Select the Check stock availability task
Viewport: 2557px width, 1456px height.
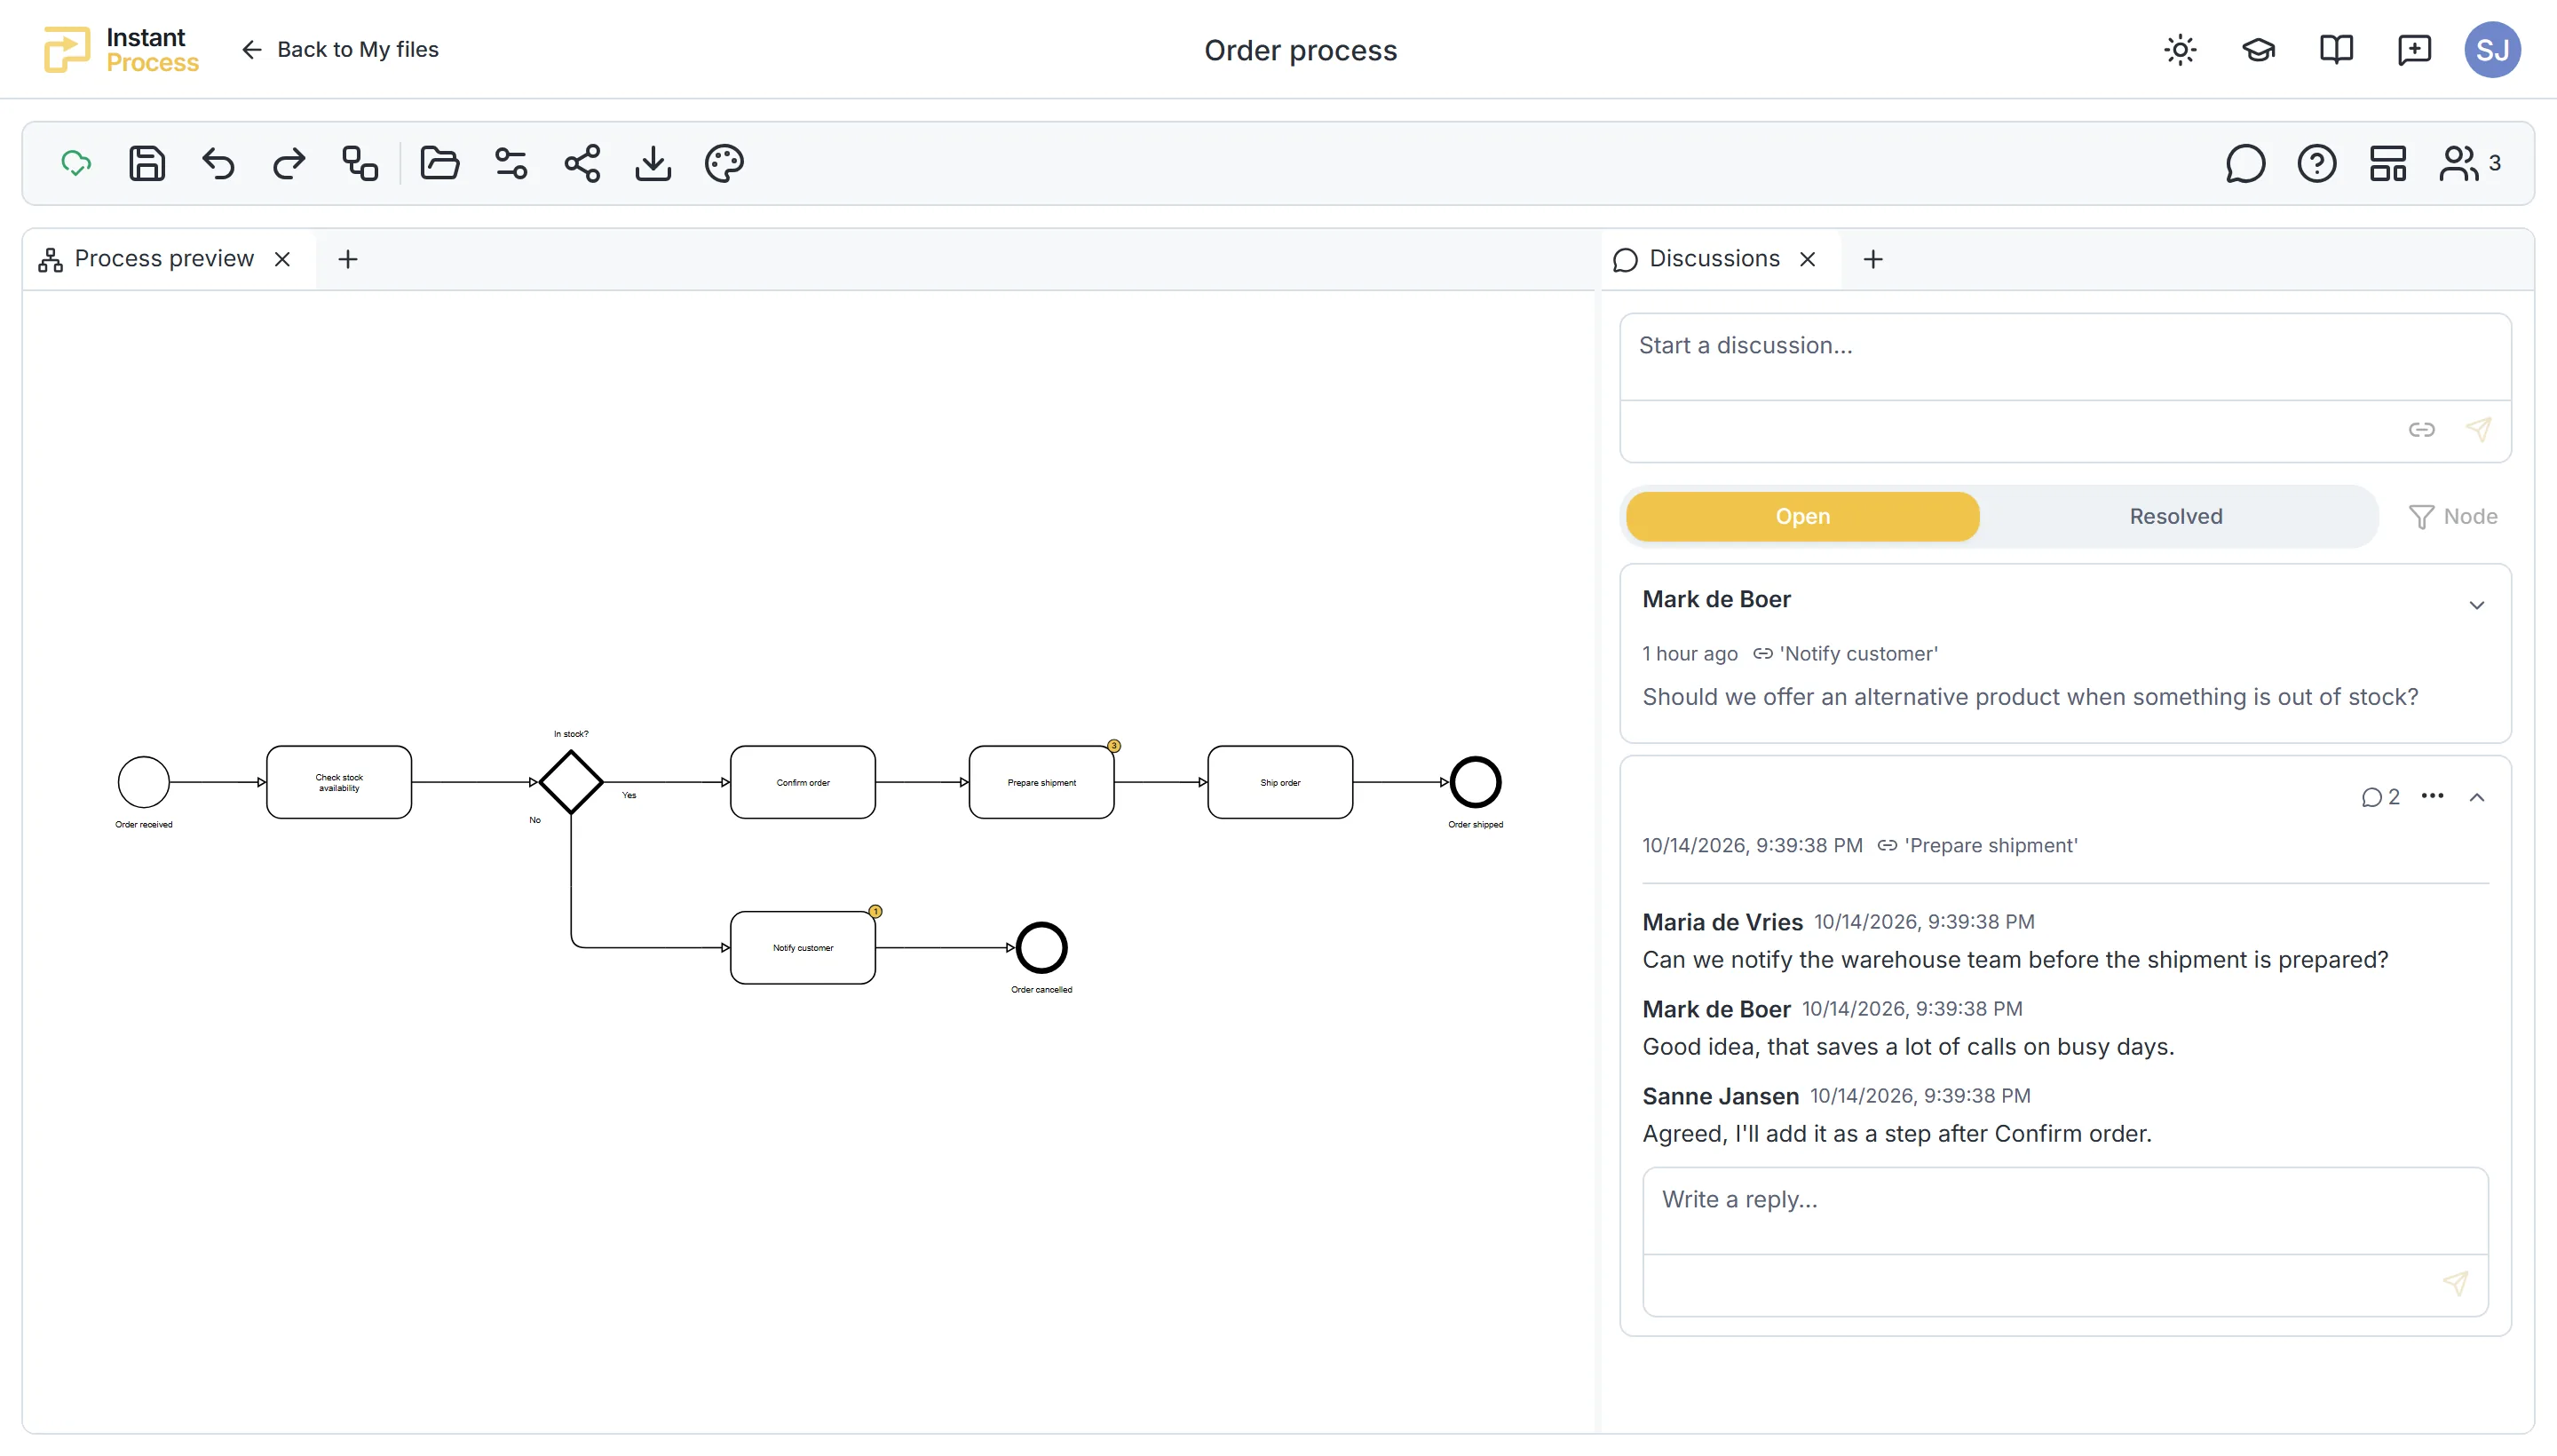pos(339,782)
